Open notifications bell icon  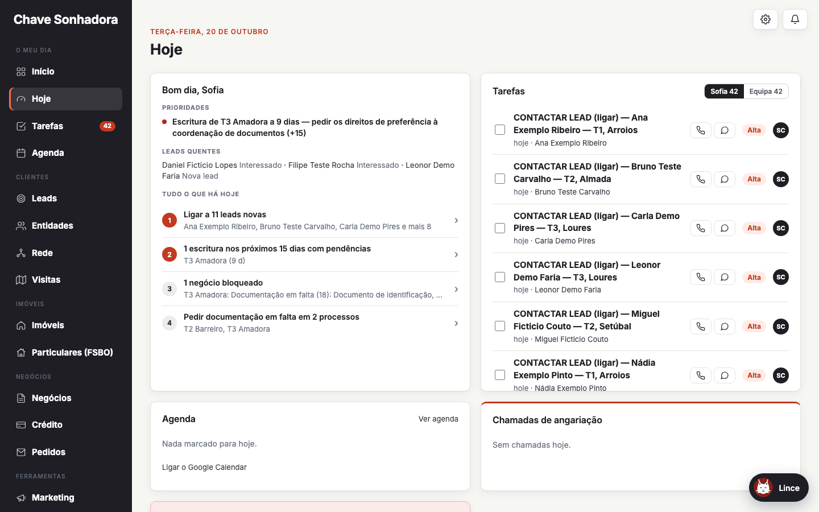[795, 19]
